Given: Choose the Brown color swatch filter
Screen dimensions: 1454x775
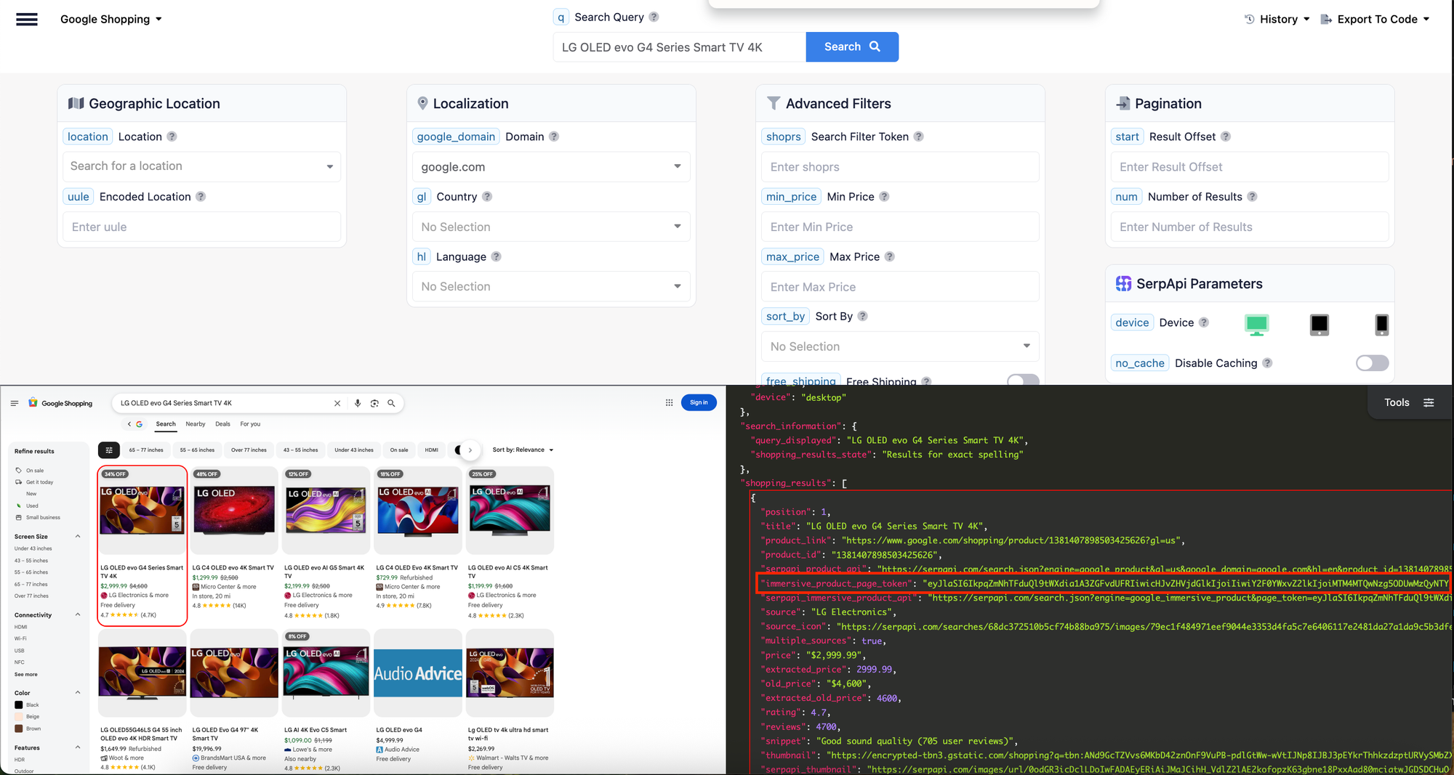Looking at the screenshot, I should [19, 729].
